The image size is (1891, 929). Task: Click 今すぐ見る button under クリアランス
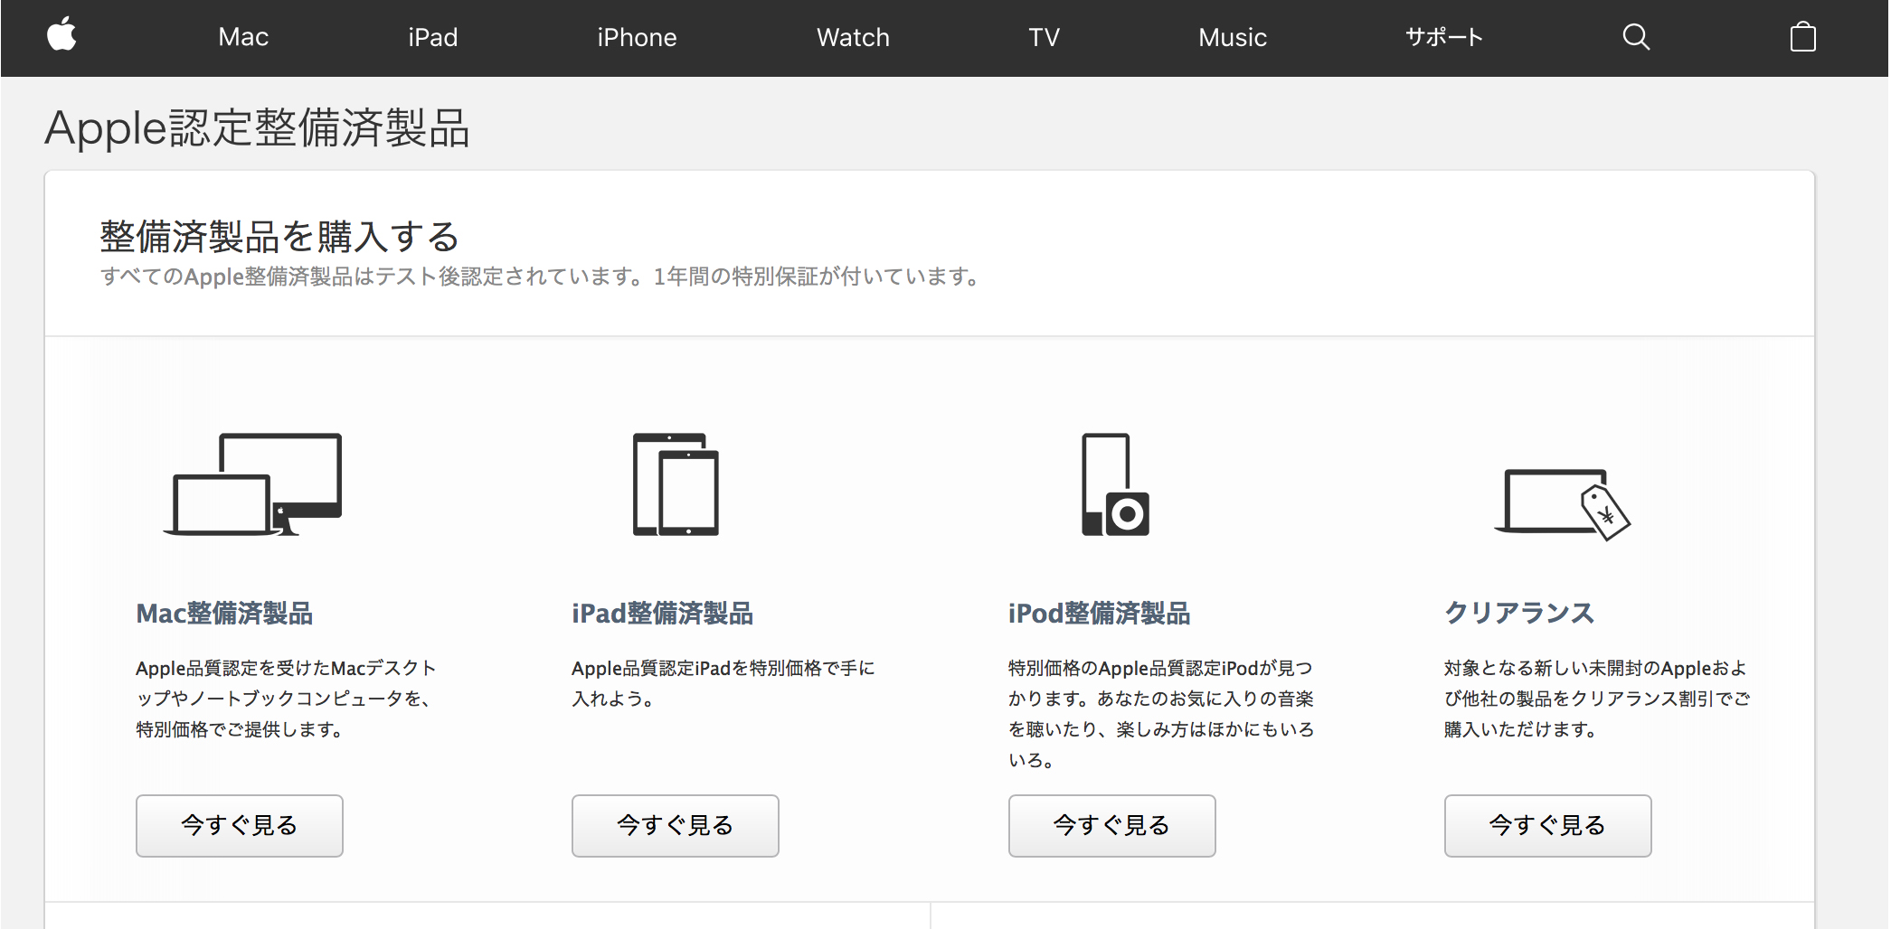[x=1548, y=825]
